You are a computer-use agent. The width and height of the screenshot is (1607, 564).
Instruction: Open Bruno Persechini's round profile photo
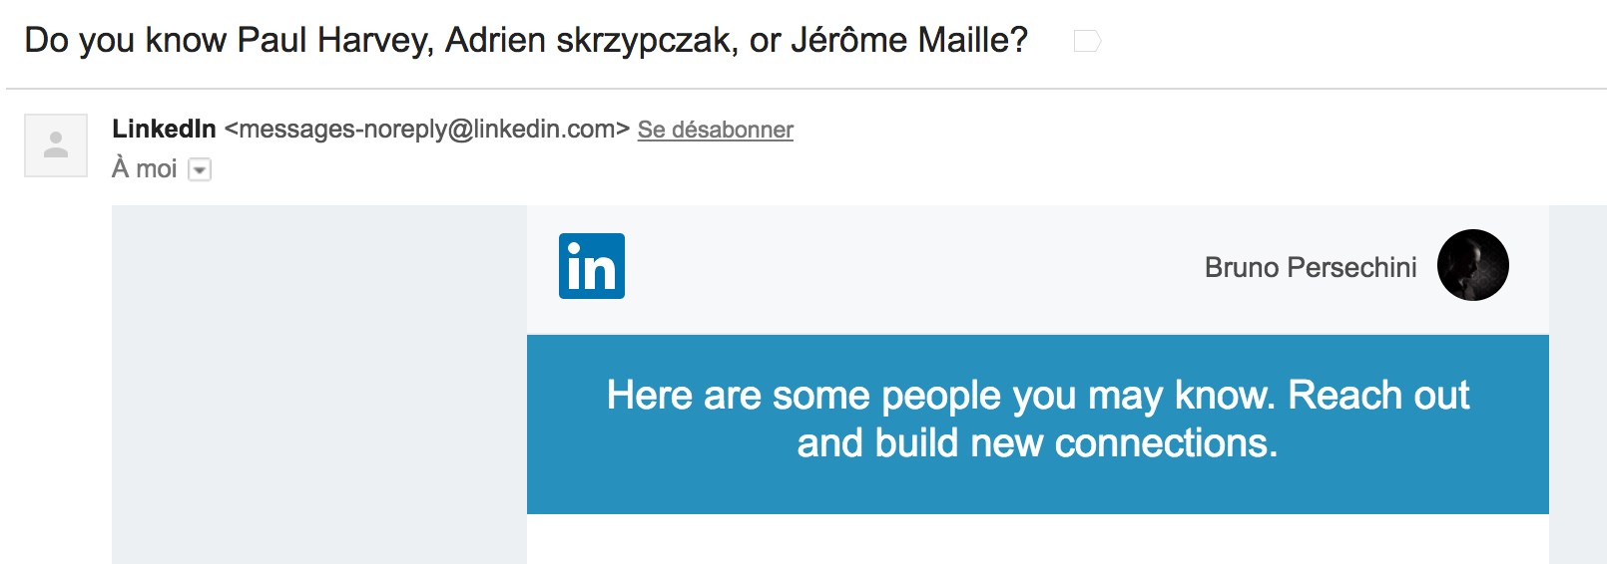[1472, 265]
